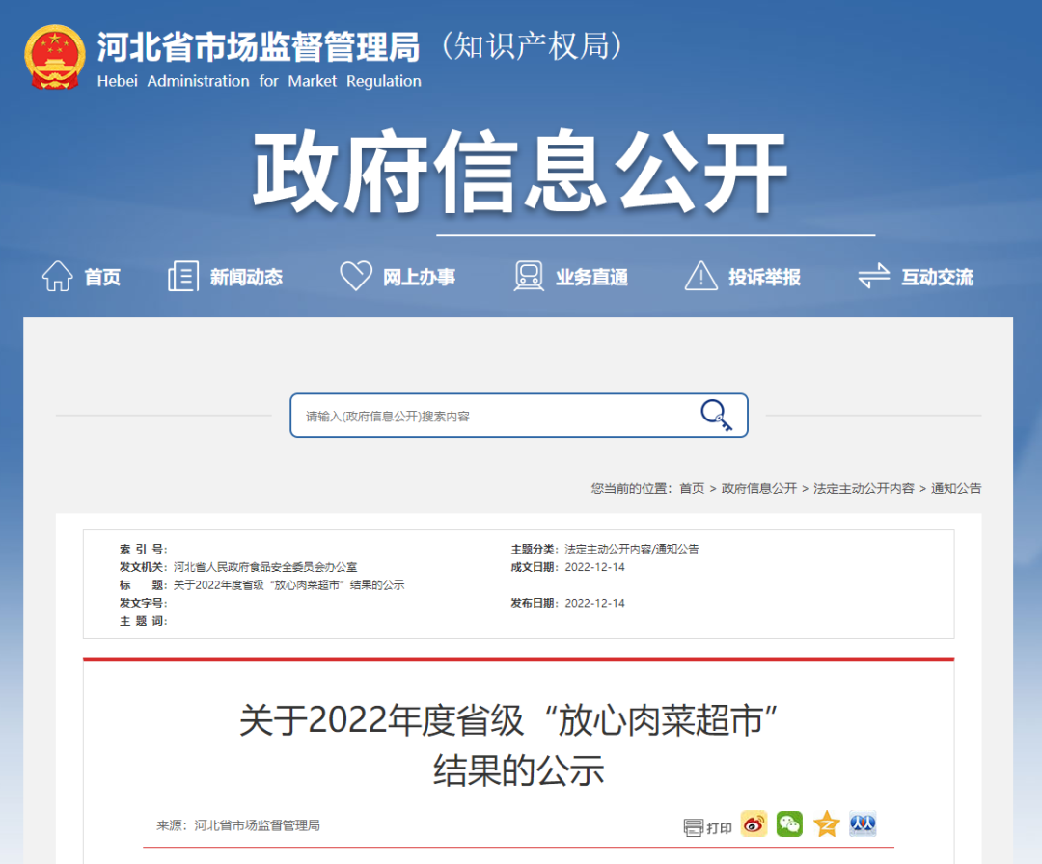Open 新闻动态 news section

(245, 278)
